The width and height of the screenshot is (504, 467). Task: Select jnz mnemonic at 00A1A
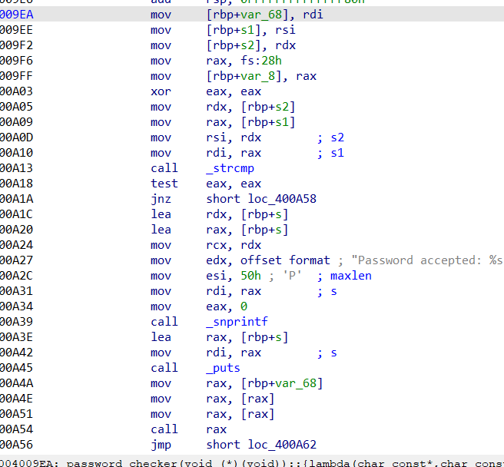click(x=161, y=199)
